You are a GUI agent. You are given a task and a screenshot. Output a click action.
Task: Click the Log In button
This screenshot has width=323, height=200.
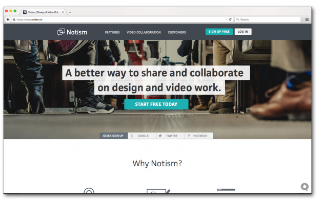click(243, 32)
